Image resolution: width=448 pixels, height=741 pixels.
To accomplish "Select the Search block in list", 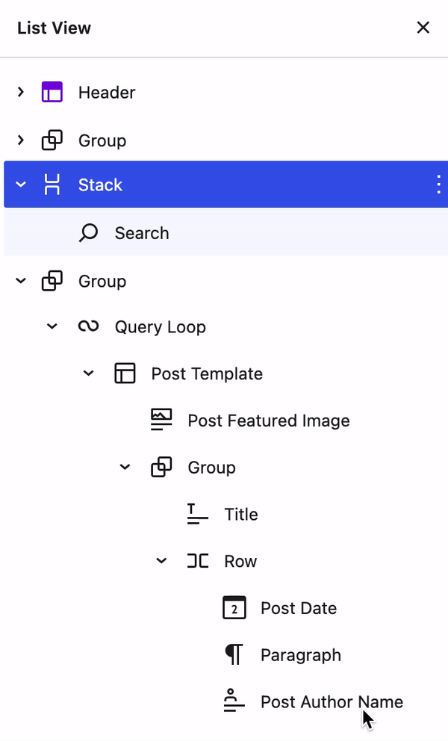I will pyautogui.click(x=142, y=233).
